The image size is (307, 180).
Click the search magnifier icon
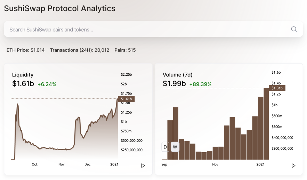294,29
